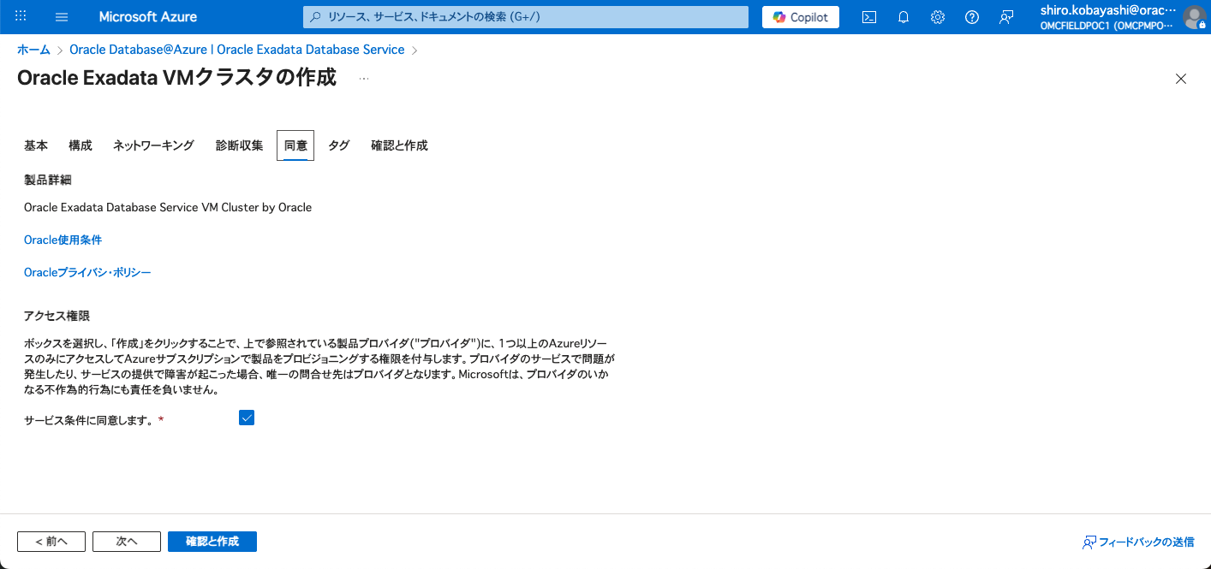Navigate to ホーム via the breadcrumb

[x=33, y=49]
